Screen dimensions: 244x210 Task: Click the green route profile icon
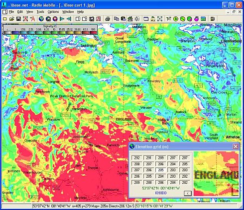[203, 19]
